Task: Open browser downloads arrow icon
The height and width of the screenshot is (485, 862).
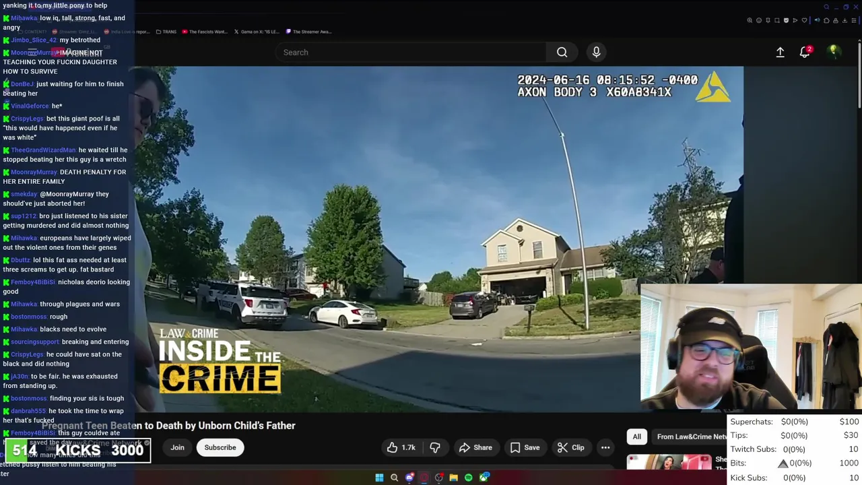Action: click(x=844, y=20)
